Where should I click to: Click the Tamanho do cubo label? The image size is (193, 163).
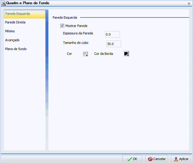[x=76, y=43]
